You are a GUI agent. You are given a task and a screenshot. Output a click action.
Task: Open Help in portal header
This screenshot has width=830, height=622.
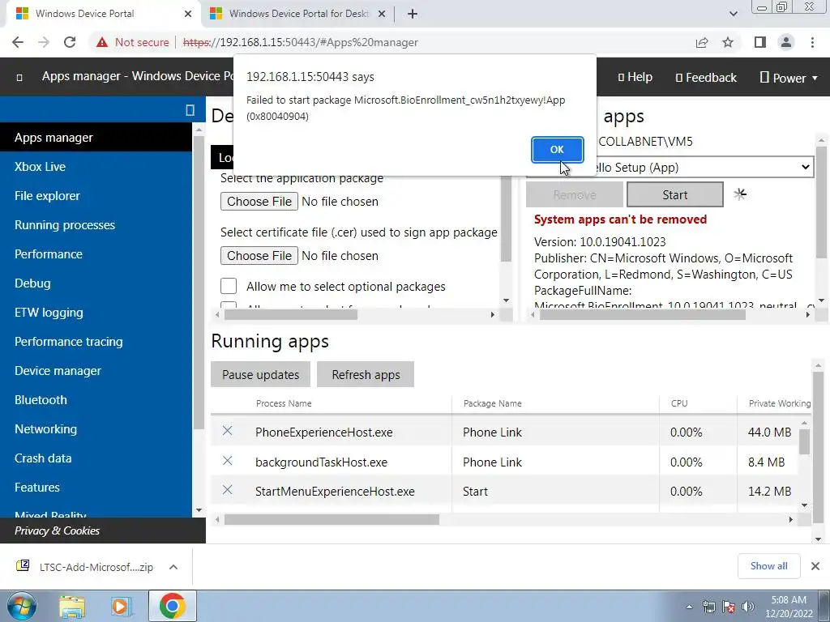(x=635, y=77)
